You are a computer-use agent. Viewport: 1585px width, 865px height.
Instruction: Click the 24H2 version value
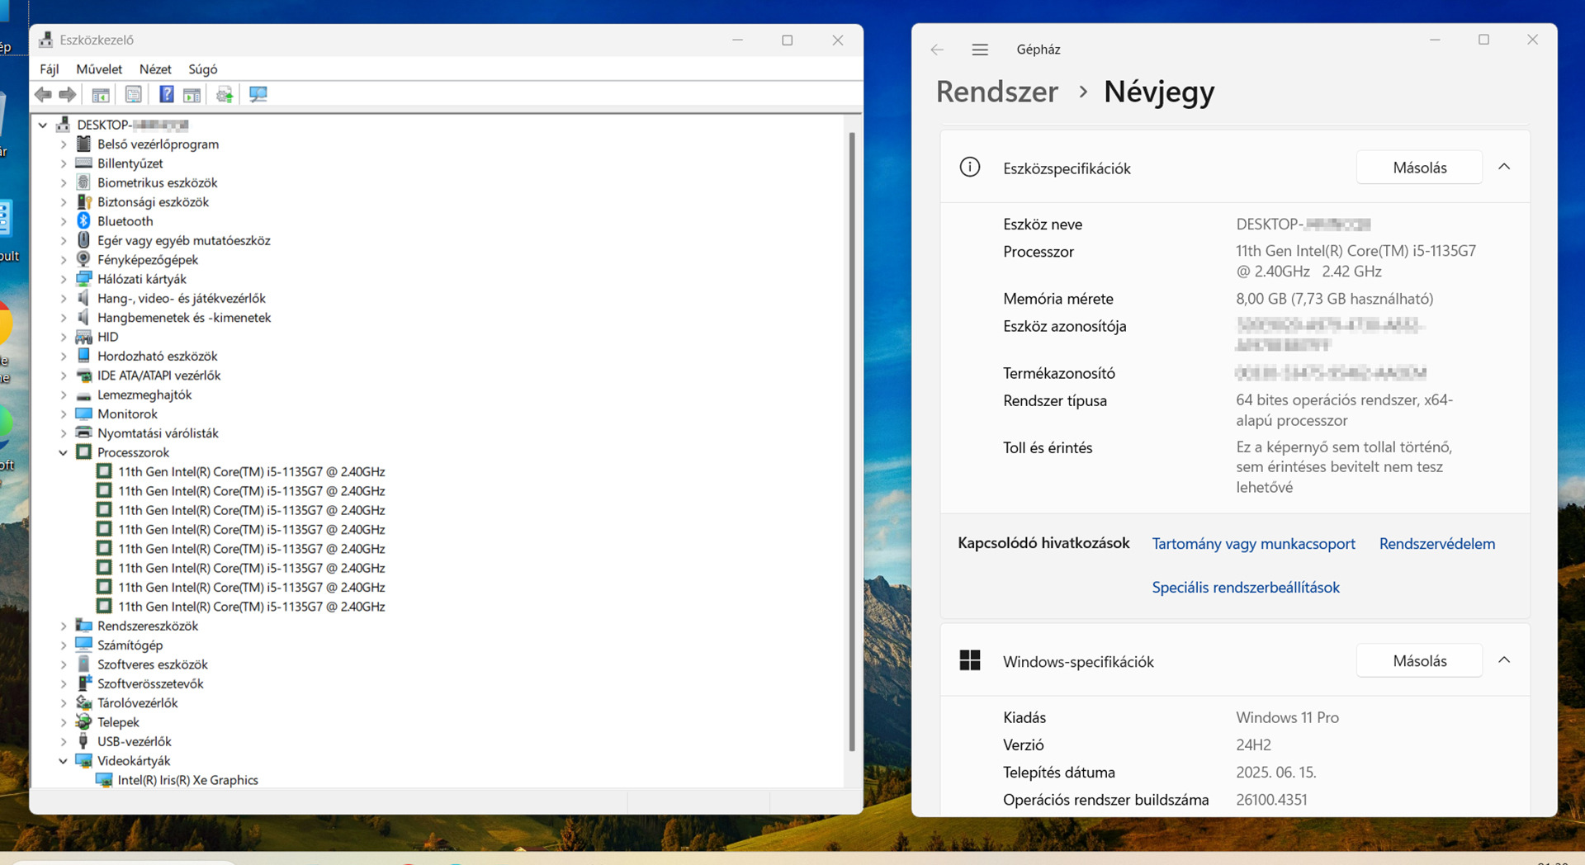point(1253,744)
